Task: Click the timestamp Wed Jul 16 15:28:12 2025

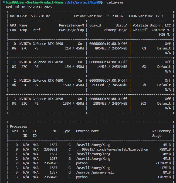Action: (x=29, y=7)
